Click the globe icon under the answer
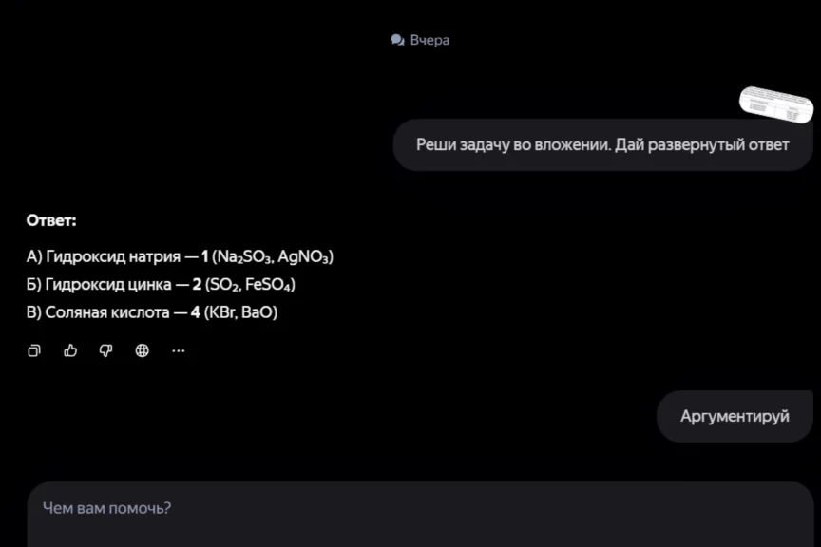This screenshot has height=547, width=821. click(143, 350)
